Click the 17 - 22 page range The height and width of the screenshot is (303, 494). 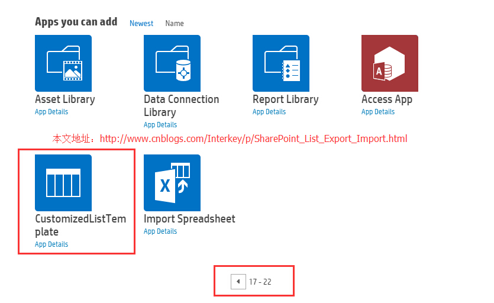tap(260, 282)
